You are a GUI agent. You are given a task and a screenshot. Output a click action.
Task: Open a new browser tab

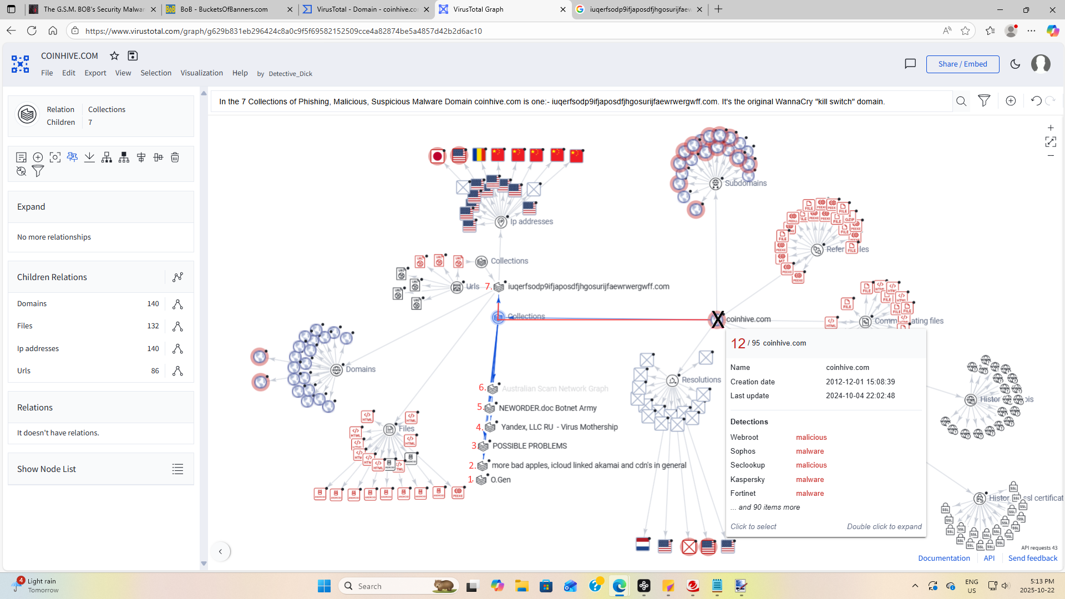tap(718, 9)
